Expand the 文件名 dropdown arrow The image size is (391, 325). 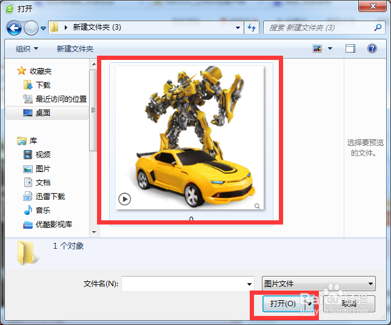click(249, 284)
